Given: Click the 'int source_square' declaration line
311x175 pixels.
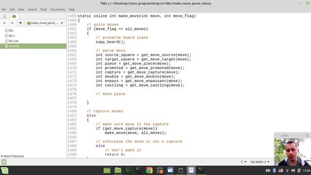Looking at the screenshot, I should coord(143,55).
